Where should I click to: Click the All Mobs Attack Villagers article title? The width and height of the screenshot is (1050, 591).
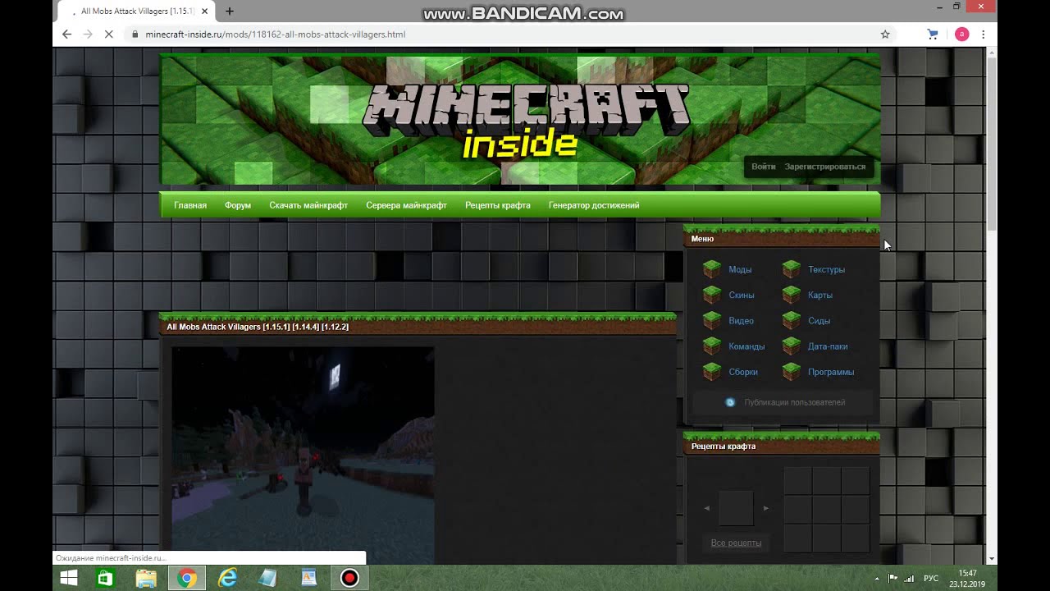[258, 327]
